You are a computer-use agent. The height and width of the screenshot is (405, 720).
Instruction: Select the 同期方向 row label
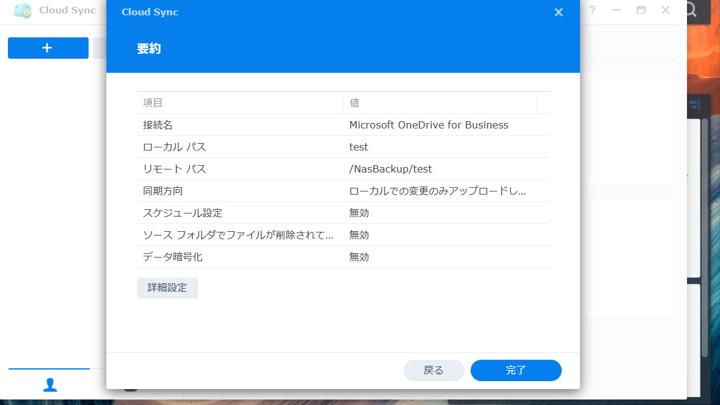163,191
